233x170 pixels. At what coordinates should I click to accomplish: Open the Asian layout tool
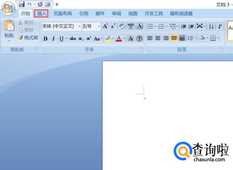(200, 26)
